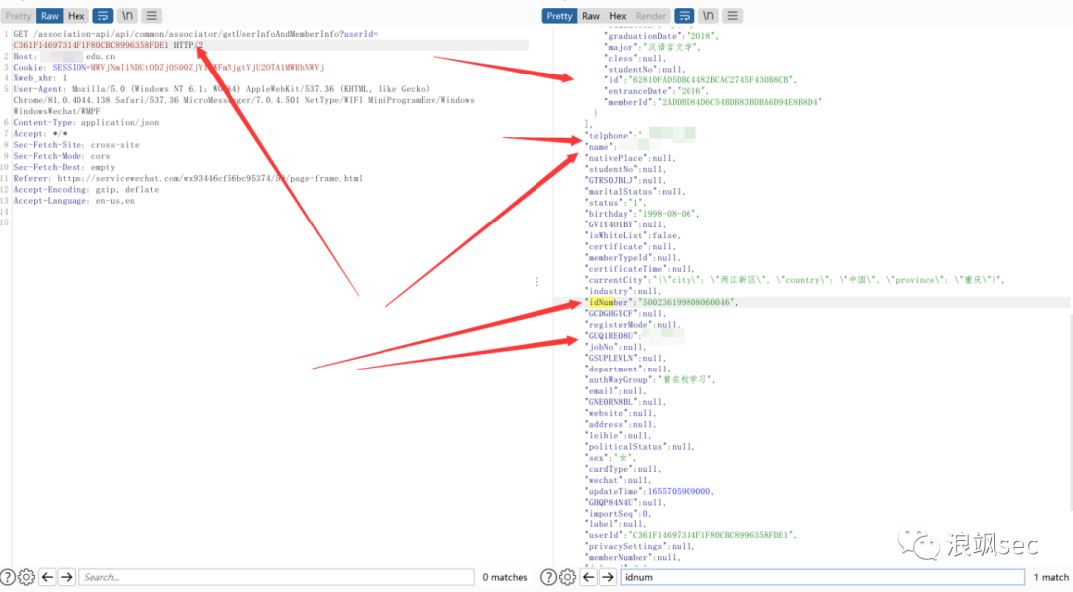This screenshot has width=1073, height=592.
Task: Switch request pane to Pretty view
Action: (x=18, y=15)
